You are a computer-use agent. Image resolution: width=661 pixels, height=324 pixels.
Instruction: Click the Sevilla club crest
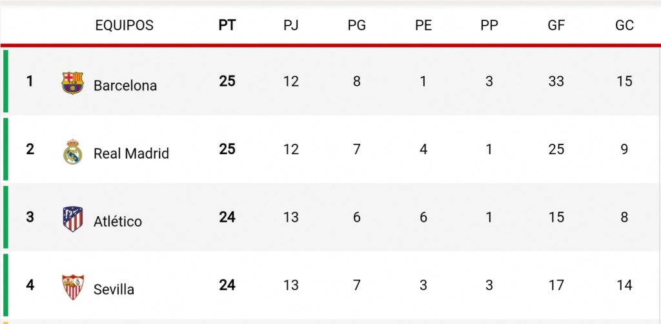click(x=72, y=287)
